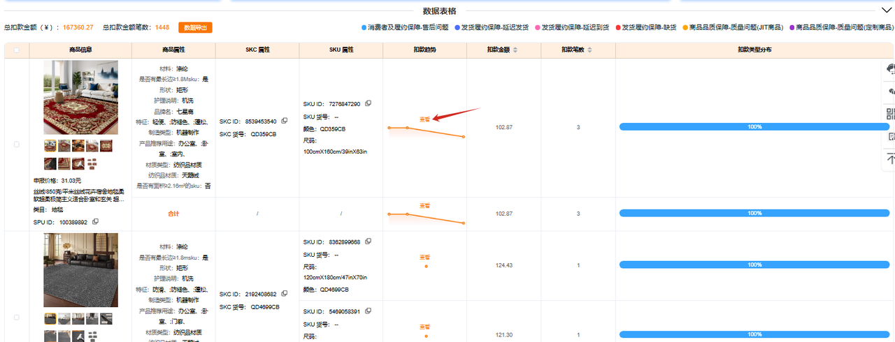Toggle legend 发货履约保障-延迟到货
Viewport: 895px width, 342px height.
pyautogui.click(x=572, y=27)
